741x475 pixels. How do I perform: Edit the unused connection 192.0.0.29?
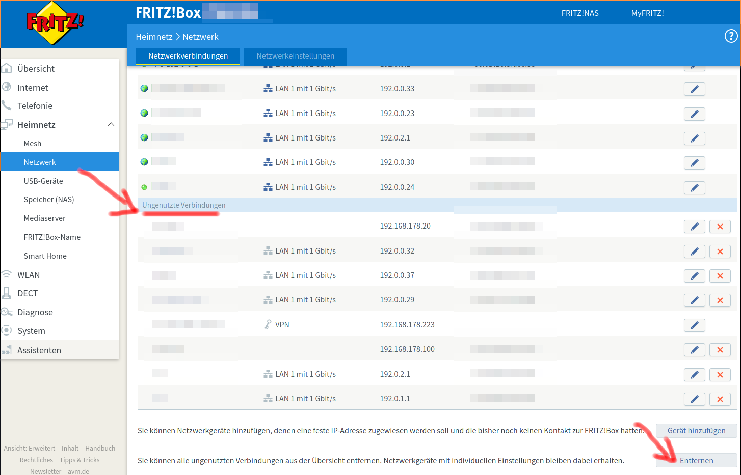click(694, 300)
